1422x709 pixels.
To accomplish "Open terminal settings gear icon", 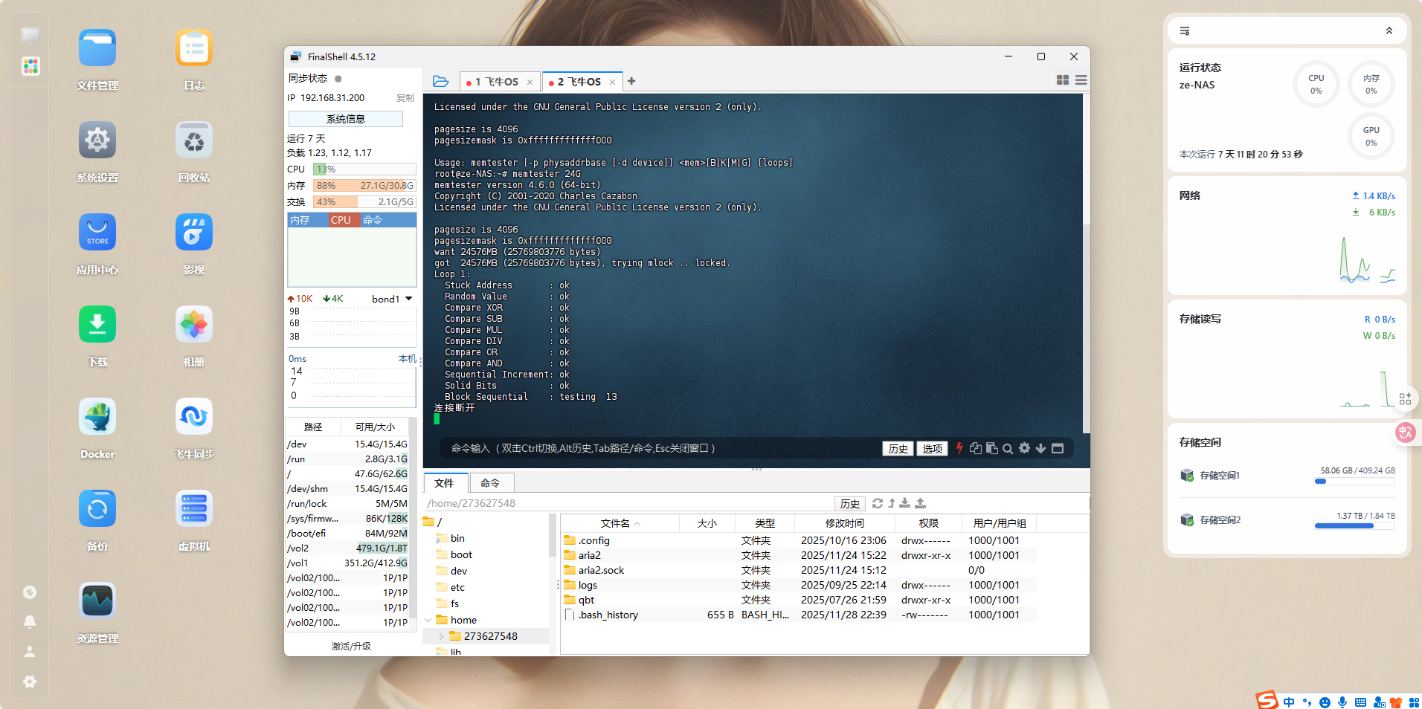I will tap(1024, 448).
